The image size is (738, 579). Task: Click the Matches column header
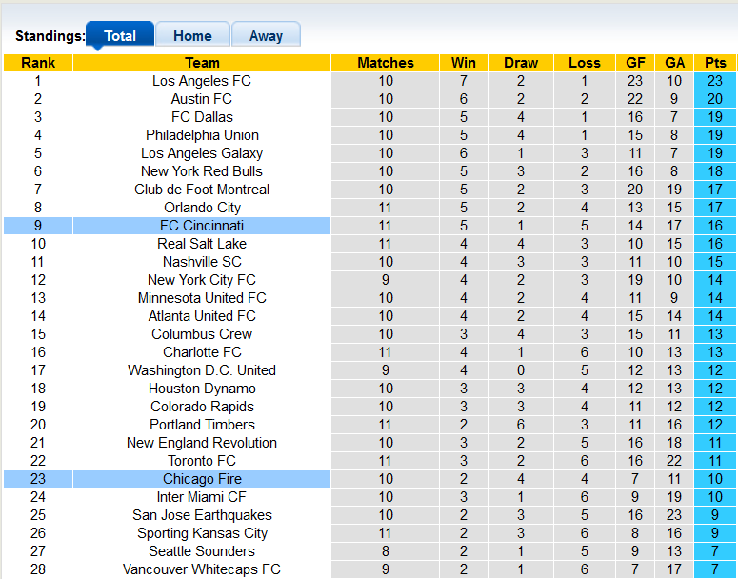click(386, 63)
